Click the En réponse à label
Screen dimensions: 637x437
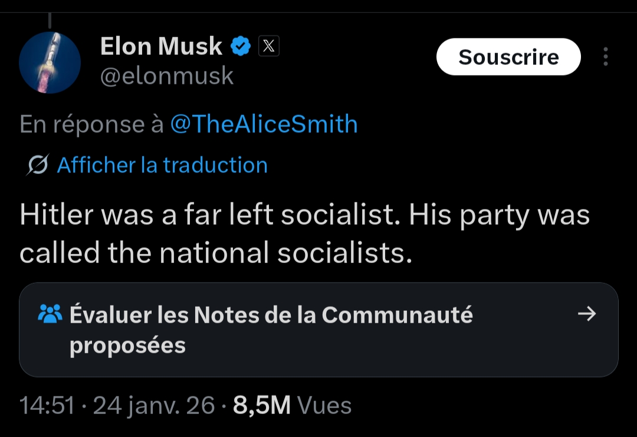91,124
